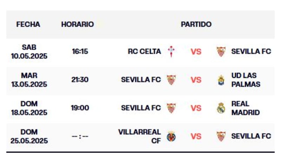Click Sevilla FC crest in Celta match row
The width and height of the screenshot is (281, 159).
(221, 52)
